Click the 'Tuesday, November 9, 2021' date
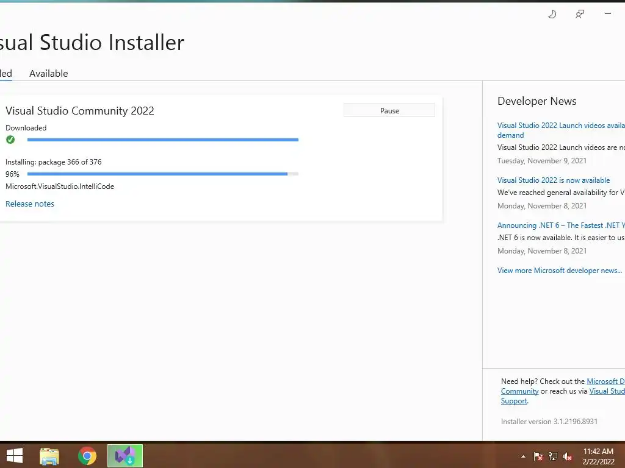This screenshot has height=468, width=625. coord(542,161)
